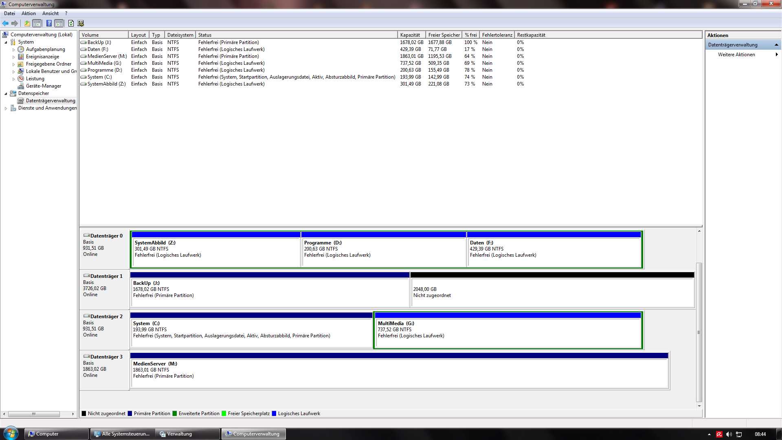The height and width of the screenshot is (440, 782).
Task: Toggle the console tree pane icon
Action: pyautogui.click(x=37, y=23)
